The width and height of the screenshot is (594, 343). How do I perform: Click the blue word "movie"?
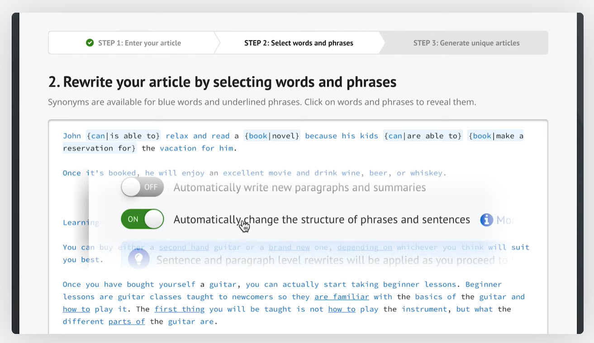point(280,173)
